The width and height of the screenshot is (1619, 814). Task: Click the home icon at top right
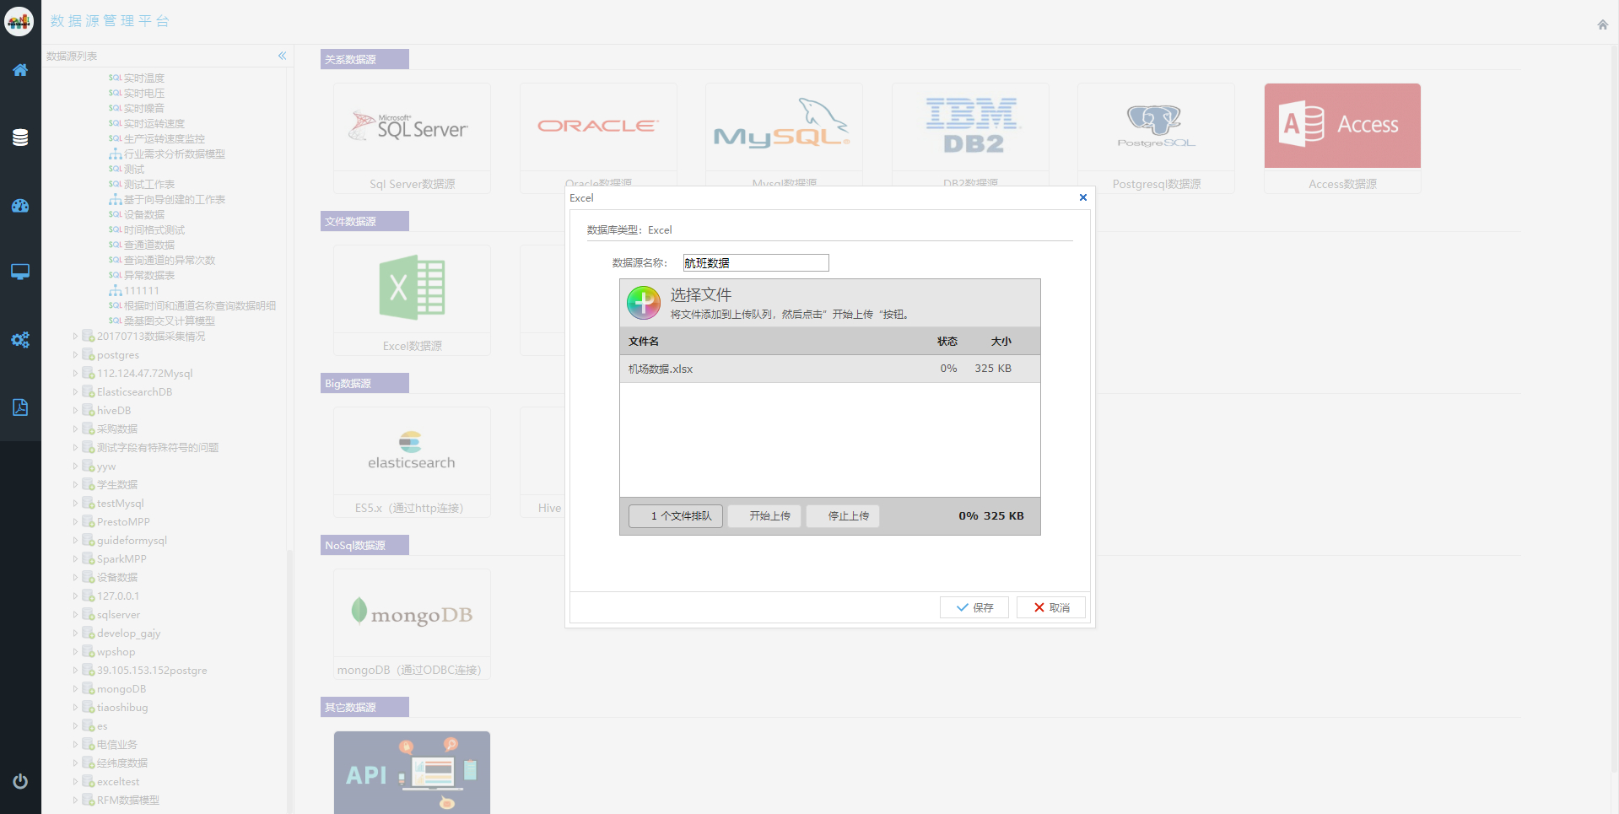(1602, 24)
